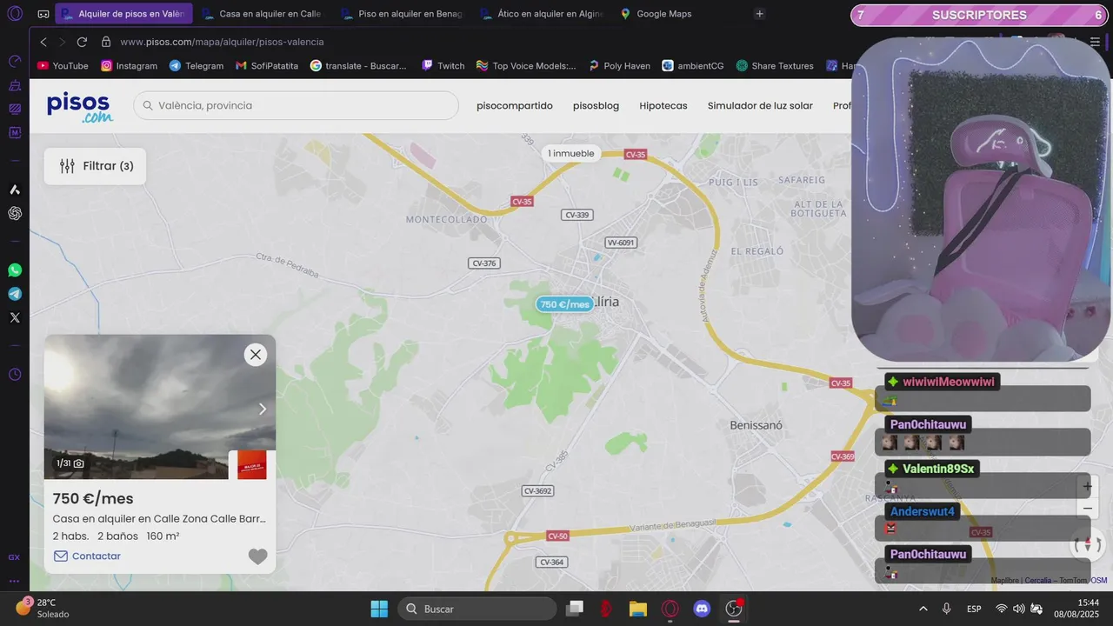Open X (Twitter) sidebar panel
This screenshot has height=626, width=1113.
click(15, 317)
